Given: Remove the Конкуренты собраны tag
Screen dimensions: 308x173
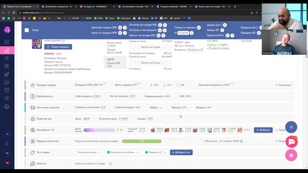Looking at the screenshot, I should (x=137, y=152).
